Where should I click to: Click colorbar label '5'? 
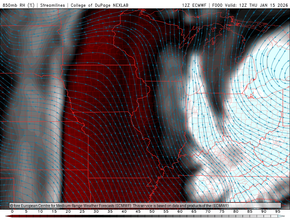[x=26, y=211]
